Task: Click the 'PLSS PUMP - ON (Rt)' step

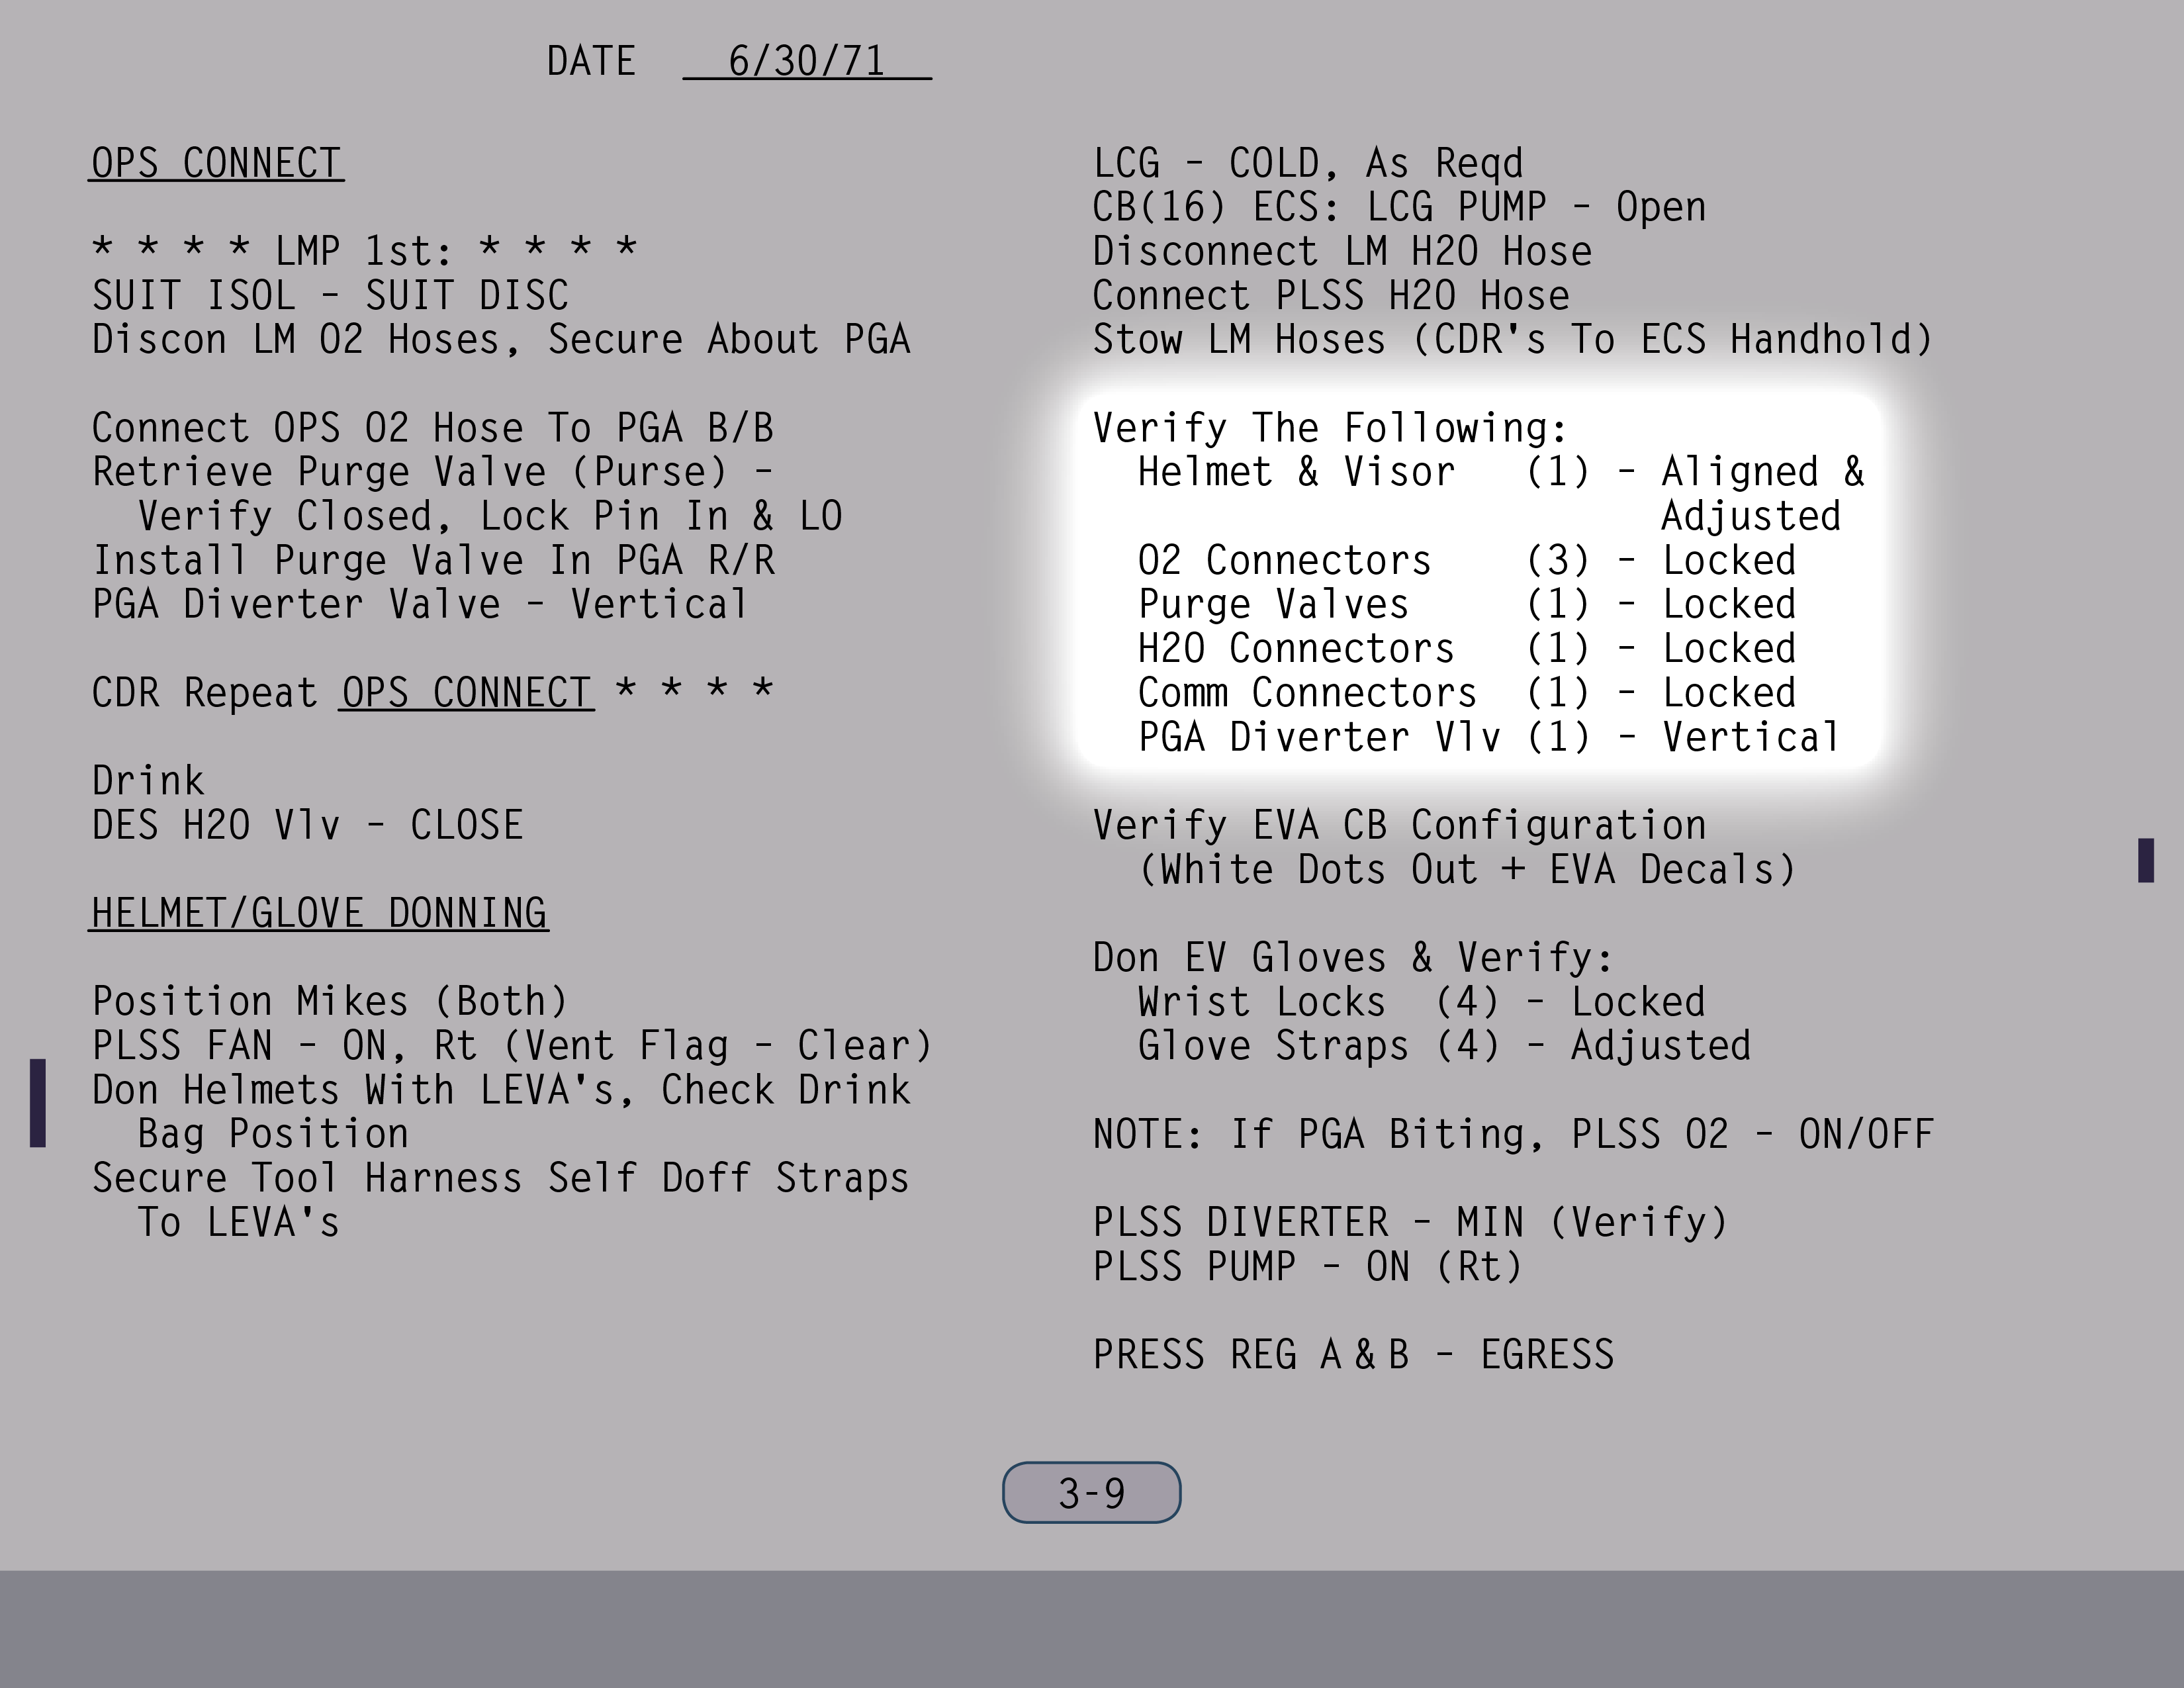Action: tap(1307, 1267)
